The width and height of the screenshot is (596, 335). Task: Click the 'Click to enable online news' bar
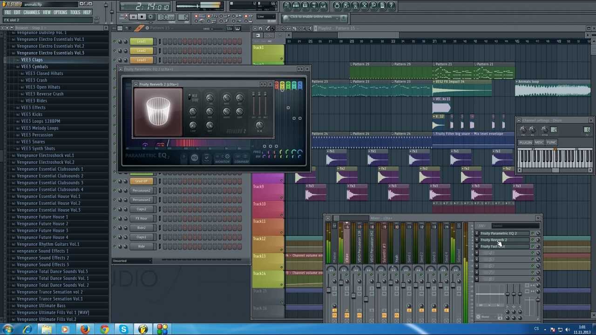[315, 18]
